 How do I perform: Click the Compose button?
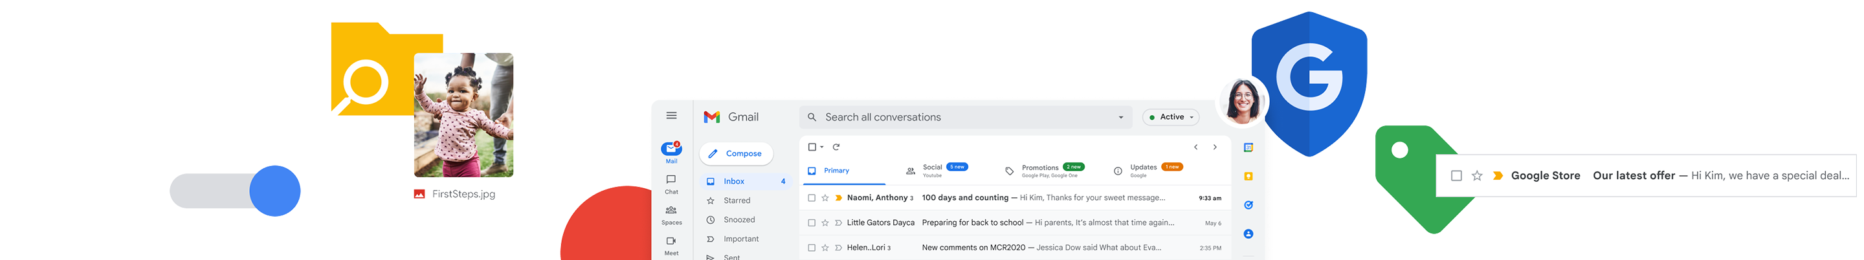[736, 154]
